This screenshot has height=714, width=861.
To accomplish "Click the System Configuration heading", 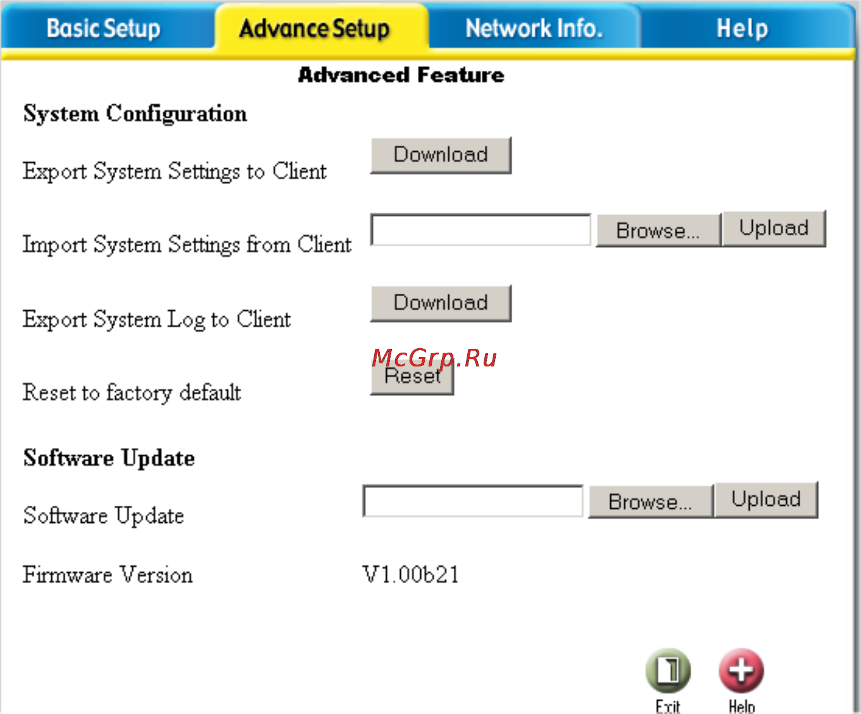I will coord(135,114).
